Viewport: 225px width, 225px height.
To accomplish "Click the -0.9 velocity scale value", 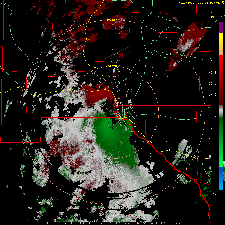I will click(213, 106).
